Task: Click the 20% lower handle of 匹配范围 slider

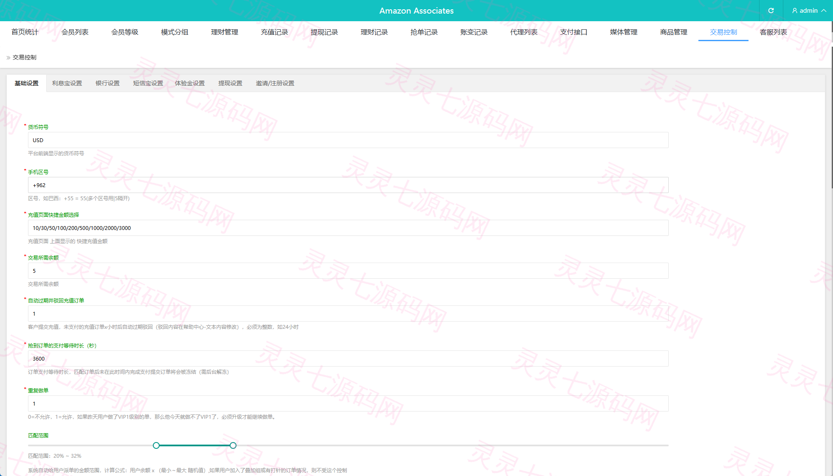Action: click(x=156, y=445)
